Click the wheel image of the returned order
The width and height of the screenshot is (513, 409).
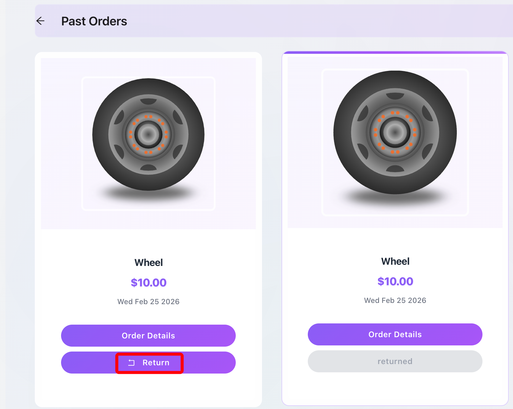395,132
